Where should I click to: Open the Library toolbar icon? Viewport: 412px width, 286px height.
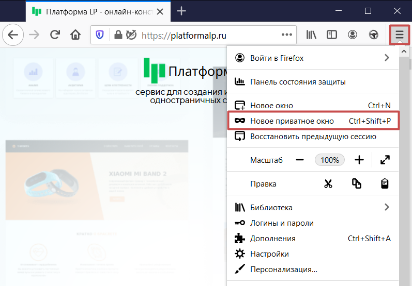click(x=311, y=35)
